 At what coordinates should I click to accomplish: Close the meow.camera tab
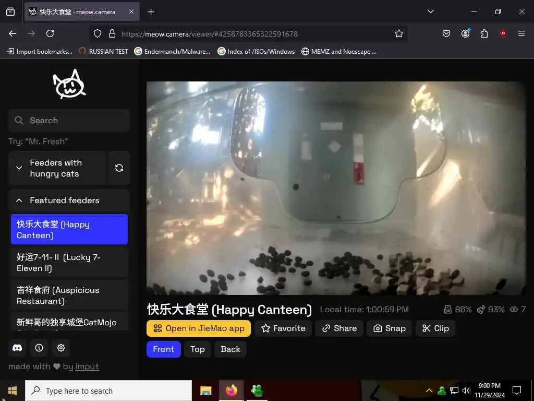(x=131, y=11)
